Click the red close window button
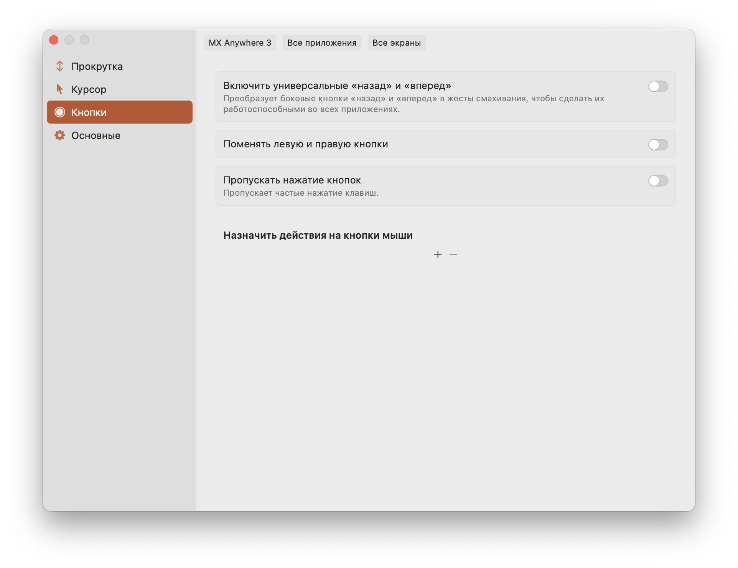This screenshot has width=738, height=568. coord(54,40)
